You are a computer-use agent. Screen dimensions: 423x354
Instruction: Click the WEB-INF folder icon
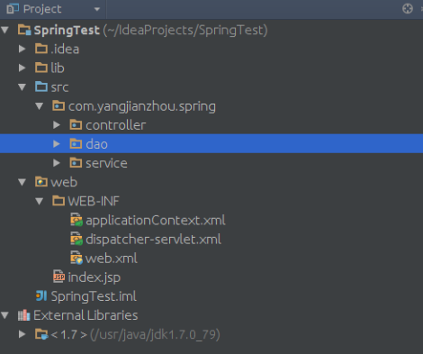click(58, 201)
